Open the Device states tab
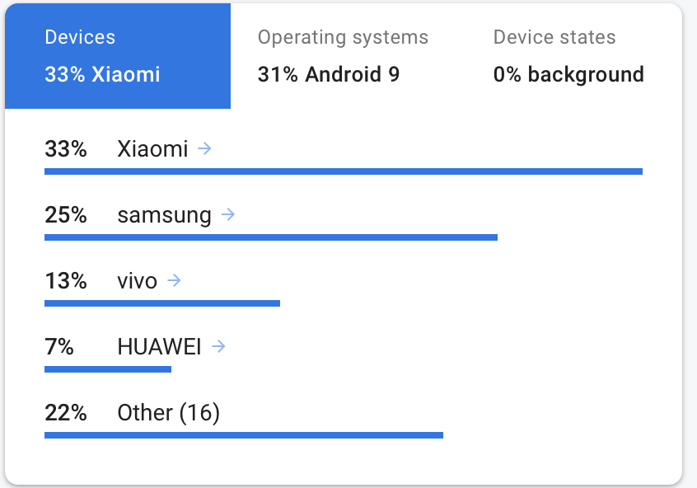The height and width of the screenshot is (488, 697). point(554,55)
